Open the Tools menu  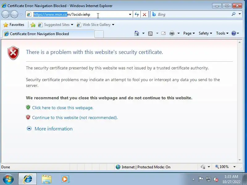click(x=222, y=33)
